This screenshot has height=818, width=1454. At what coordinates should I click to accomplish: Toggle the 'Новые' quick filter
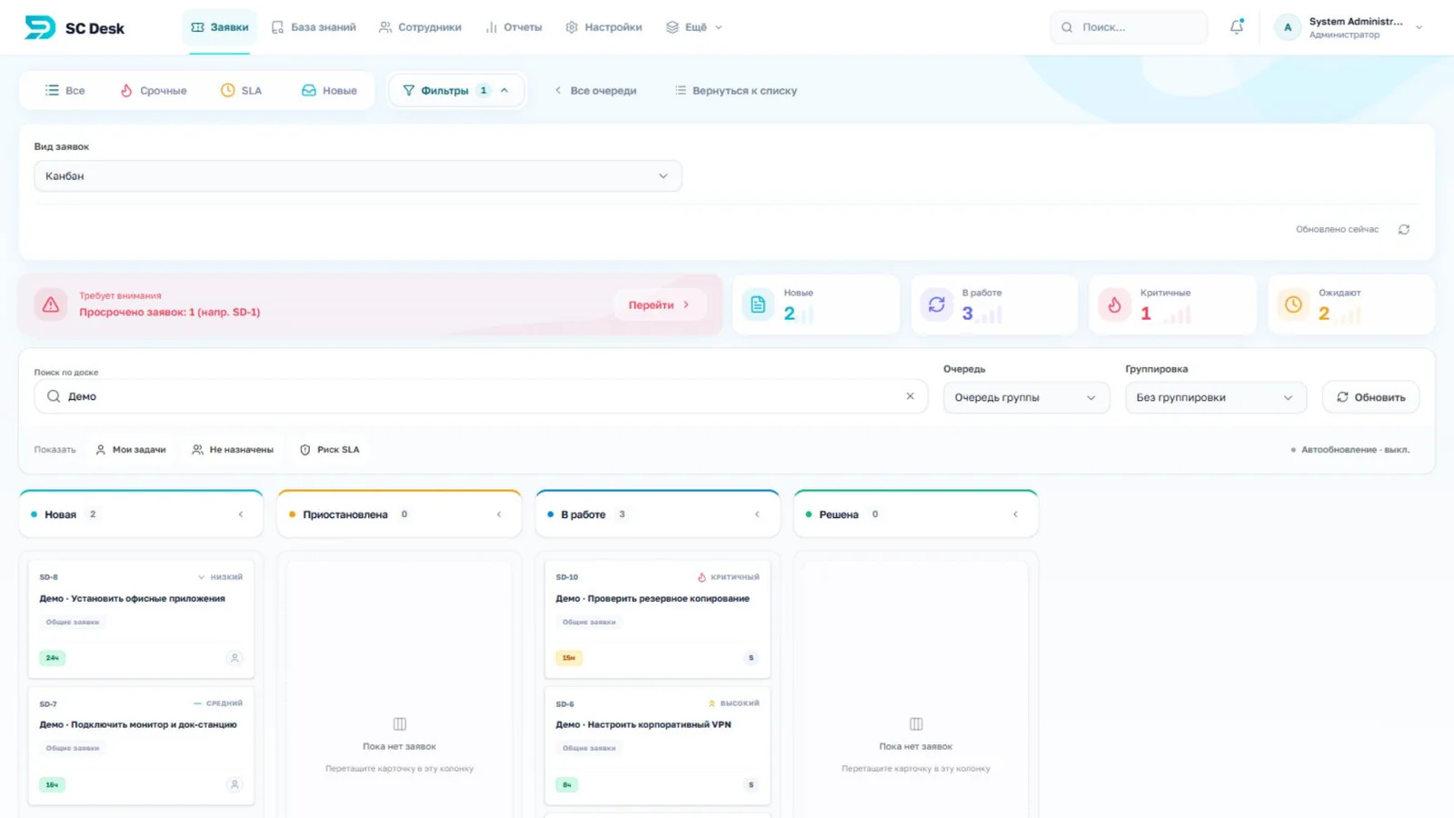[x=329, y=91]
